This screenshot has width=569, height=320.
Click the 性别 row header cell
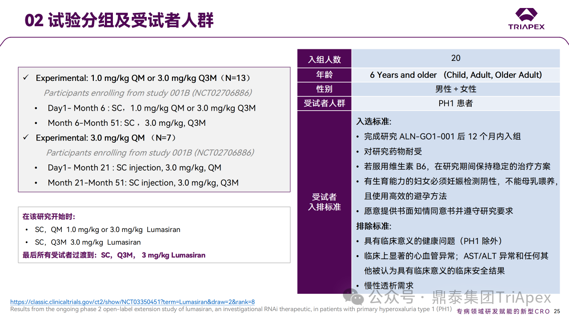324,89
